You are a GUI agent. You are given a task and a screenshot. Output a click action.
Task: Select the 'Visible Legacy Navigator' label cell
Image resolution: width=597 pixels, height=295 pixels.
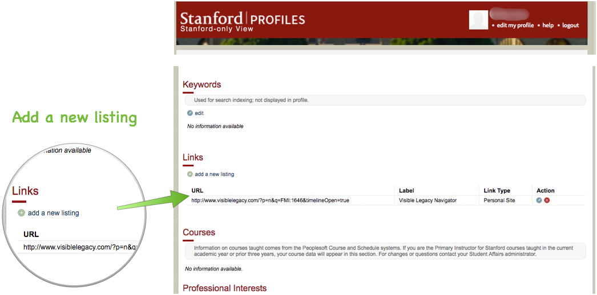[x=427, y=200]
